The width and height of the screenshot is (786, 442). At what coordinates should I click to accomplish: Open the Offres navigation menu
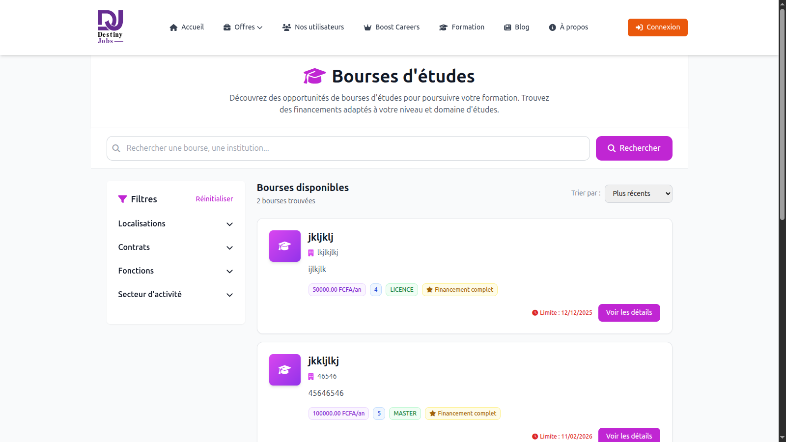pos(243,28)
